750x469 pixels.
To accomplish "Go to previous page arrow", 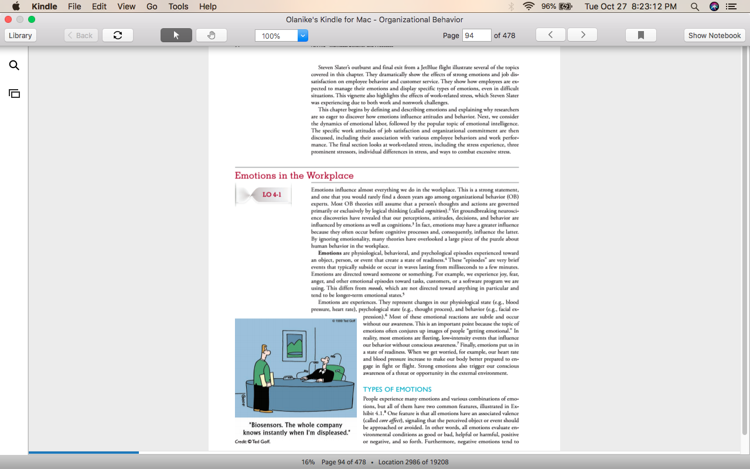I will (551, 35).
